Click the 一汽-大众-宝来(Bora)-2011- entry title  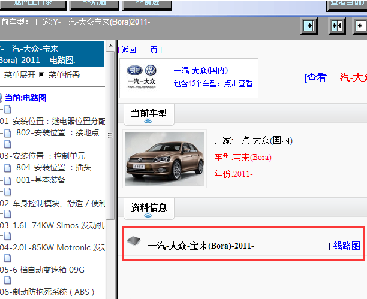tap(201, 246)
